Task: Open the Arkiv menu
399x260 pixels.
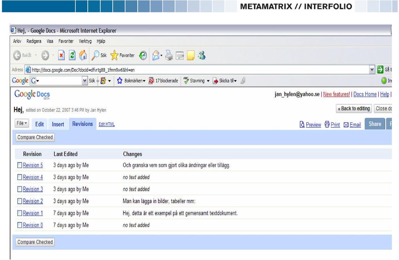Action: click(x=17, y=41)
